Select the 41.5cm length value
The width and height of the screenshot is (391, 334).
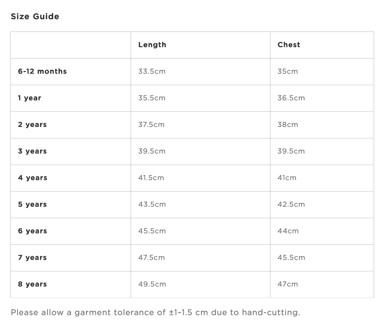(x=151, y=178)
